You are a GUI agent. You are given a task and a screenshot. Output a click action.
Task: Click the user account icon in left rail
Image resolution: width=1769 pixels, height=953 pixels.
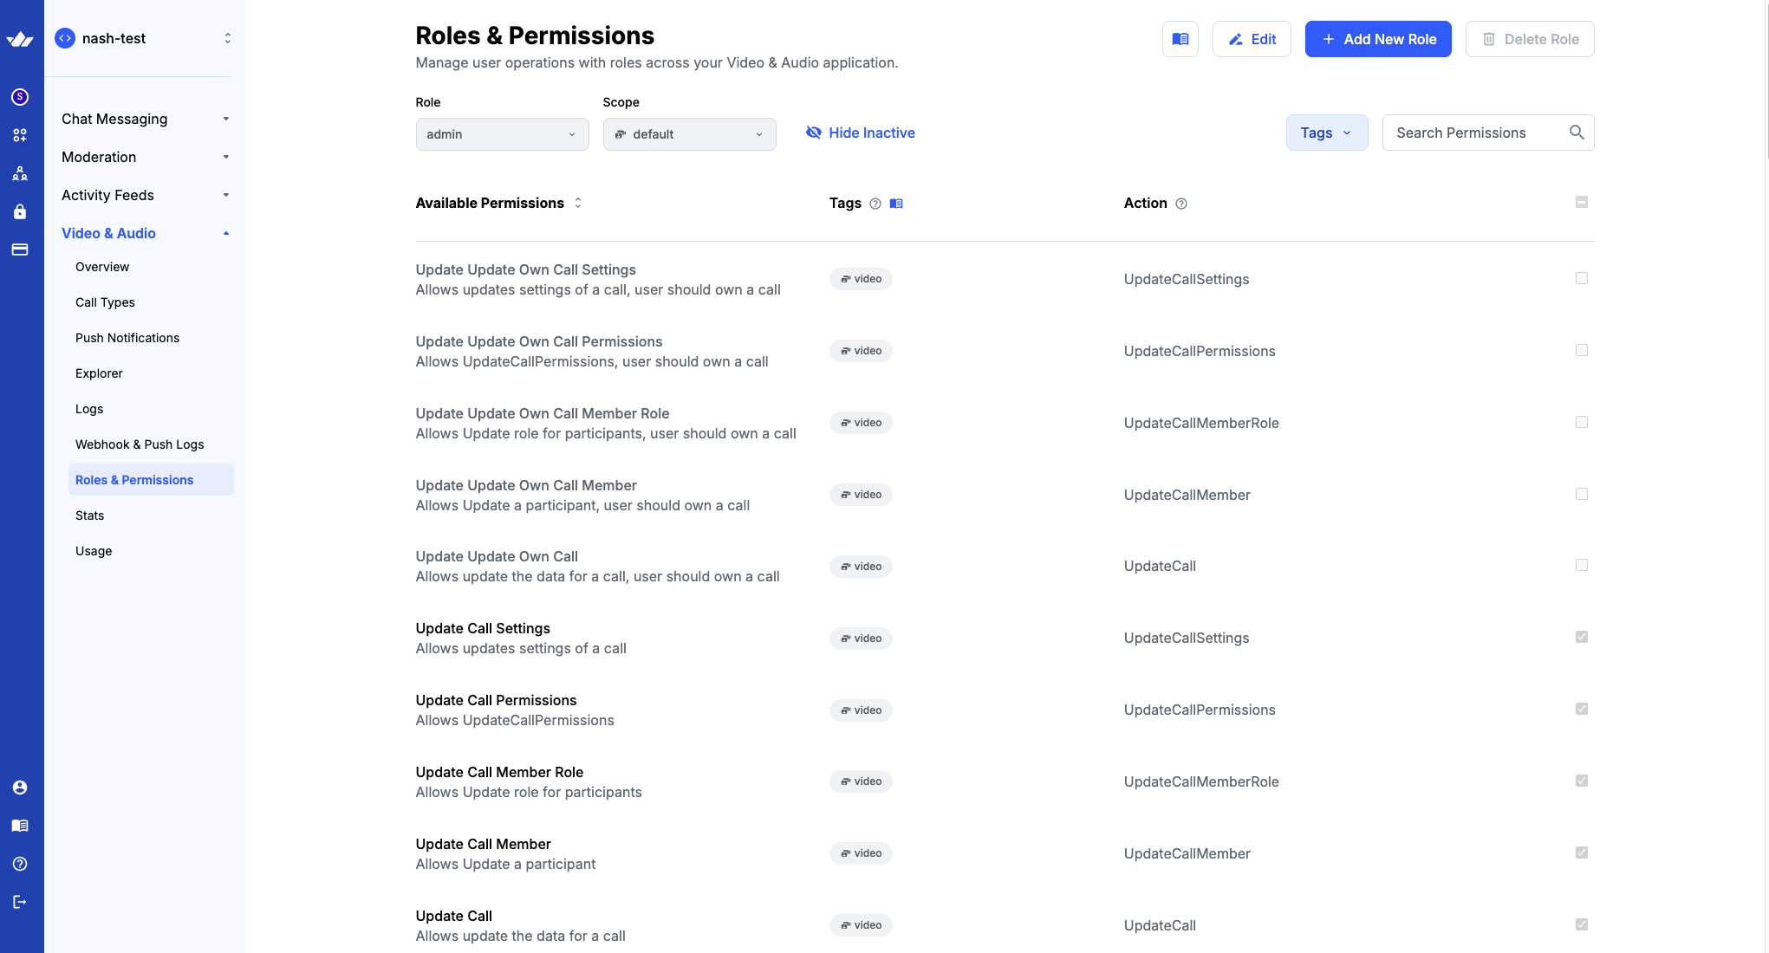point(20,788)
